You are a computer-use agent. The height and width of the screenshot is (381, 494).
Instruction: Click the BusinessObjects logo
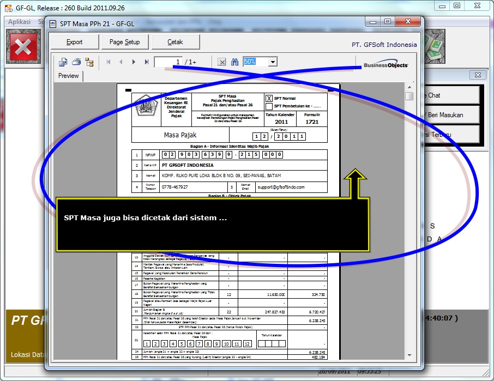tap(385, 64)
